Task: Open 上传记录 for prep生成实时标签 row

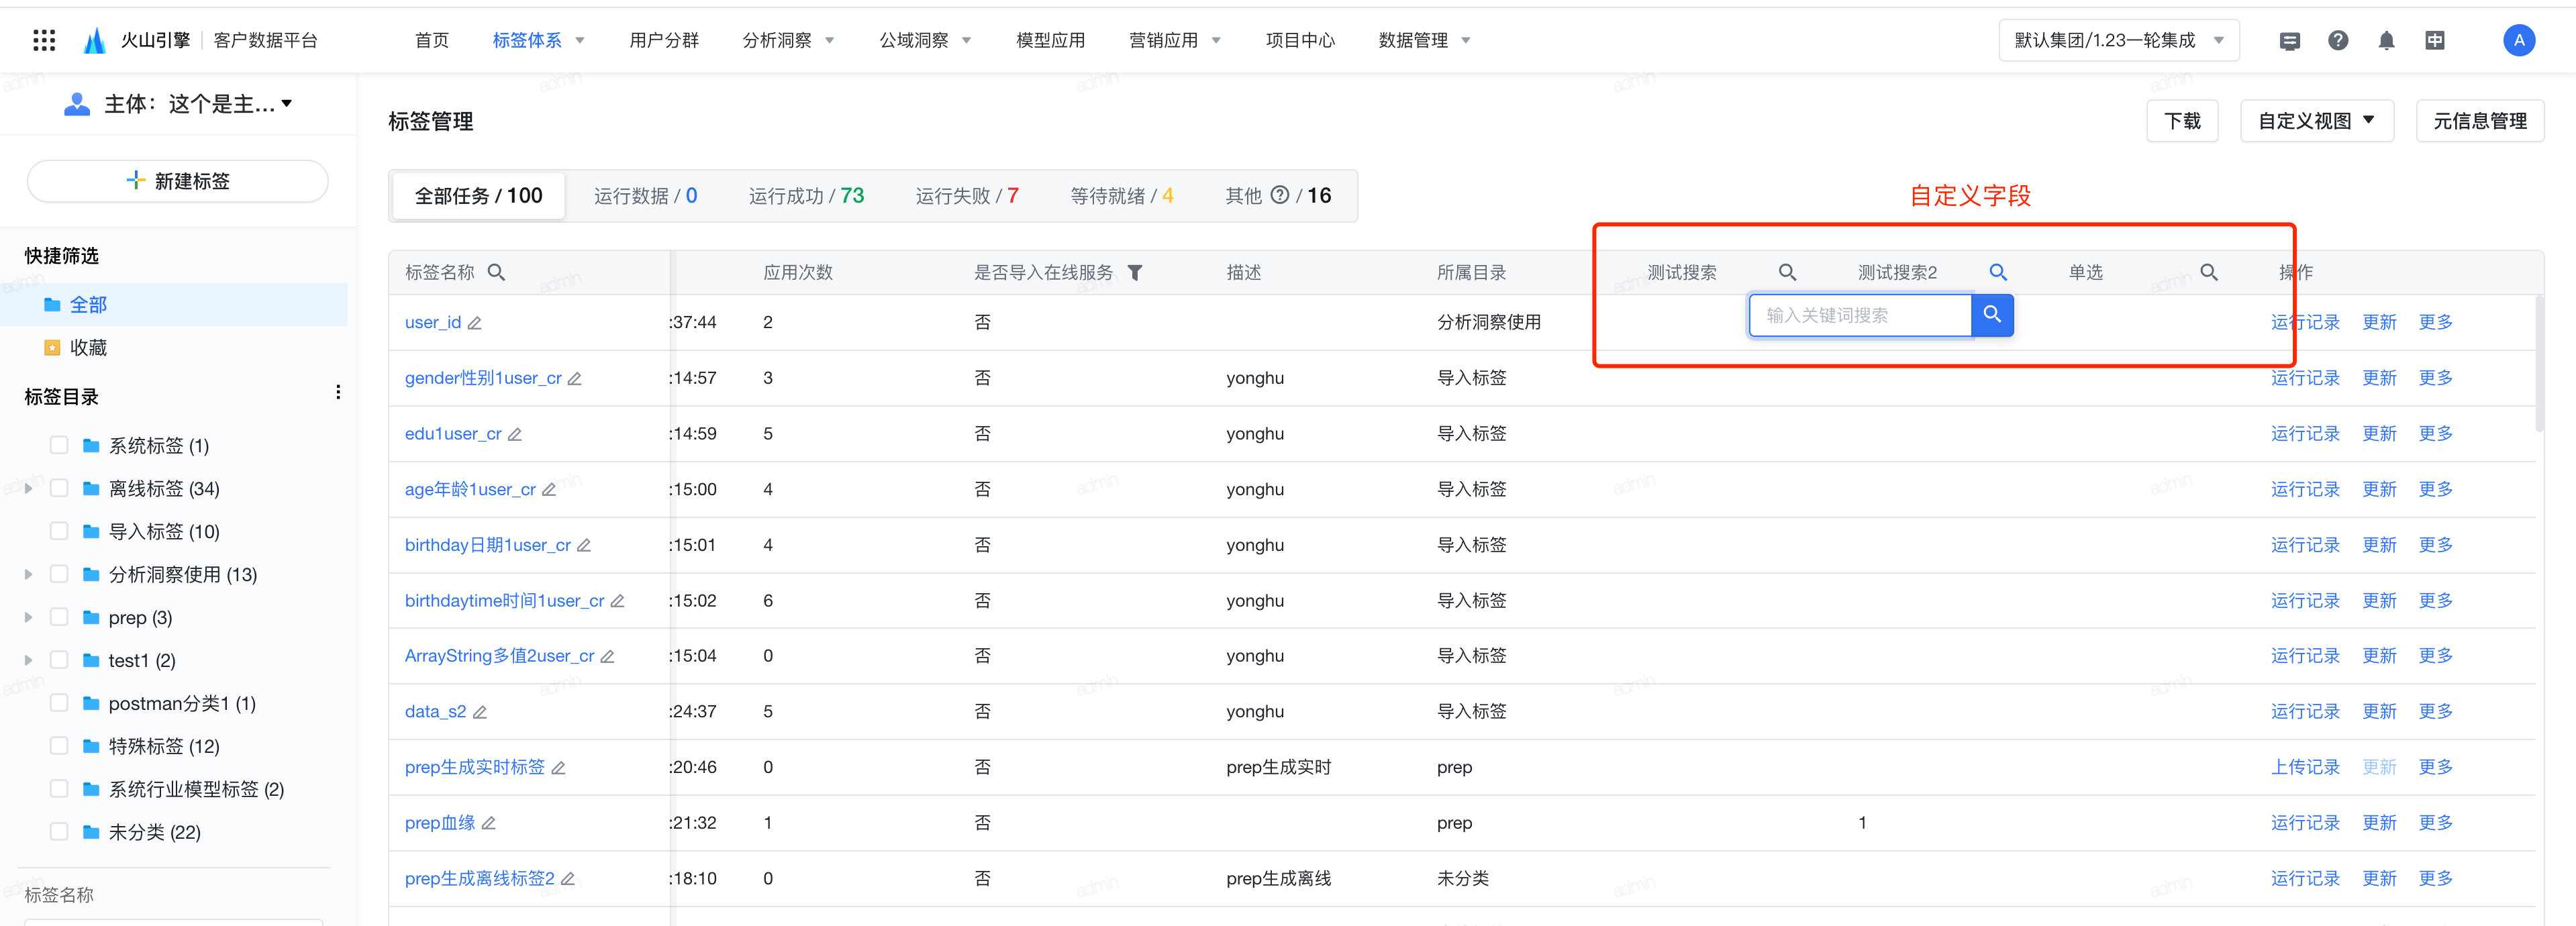Action: point(2305,767)
